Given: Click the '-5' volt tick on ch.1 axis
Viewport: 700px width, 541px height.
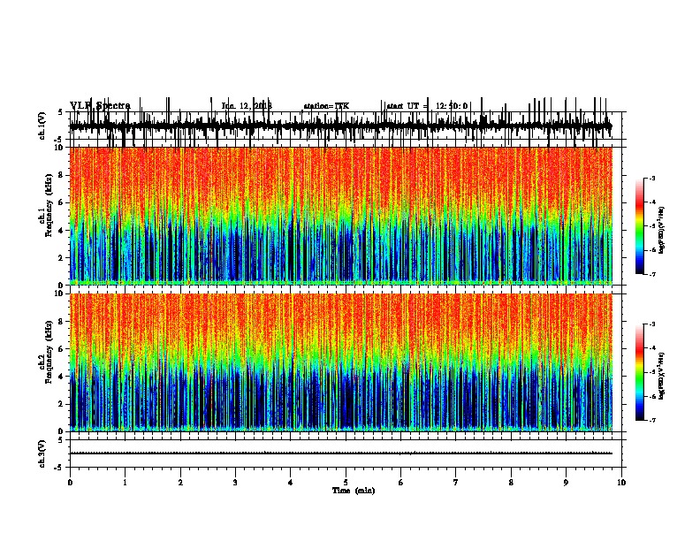Looking at the screenshot, I should tap(59, 141).
